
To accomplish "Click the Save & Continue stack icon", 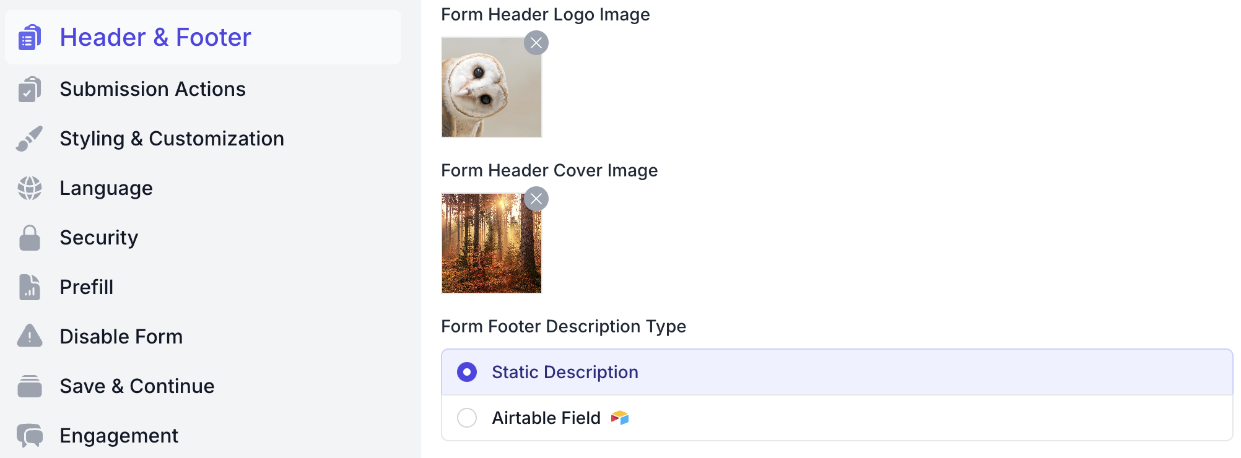I will [30, 386].
